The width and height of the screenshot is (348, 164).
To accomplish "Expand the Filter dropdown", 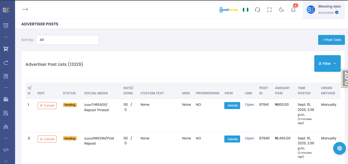I will pyautogui.click(x=327, y=63).
